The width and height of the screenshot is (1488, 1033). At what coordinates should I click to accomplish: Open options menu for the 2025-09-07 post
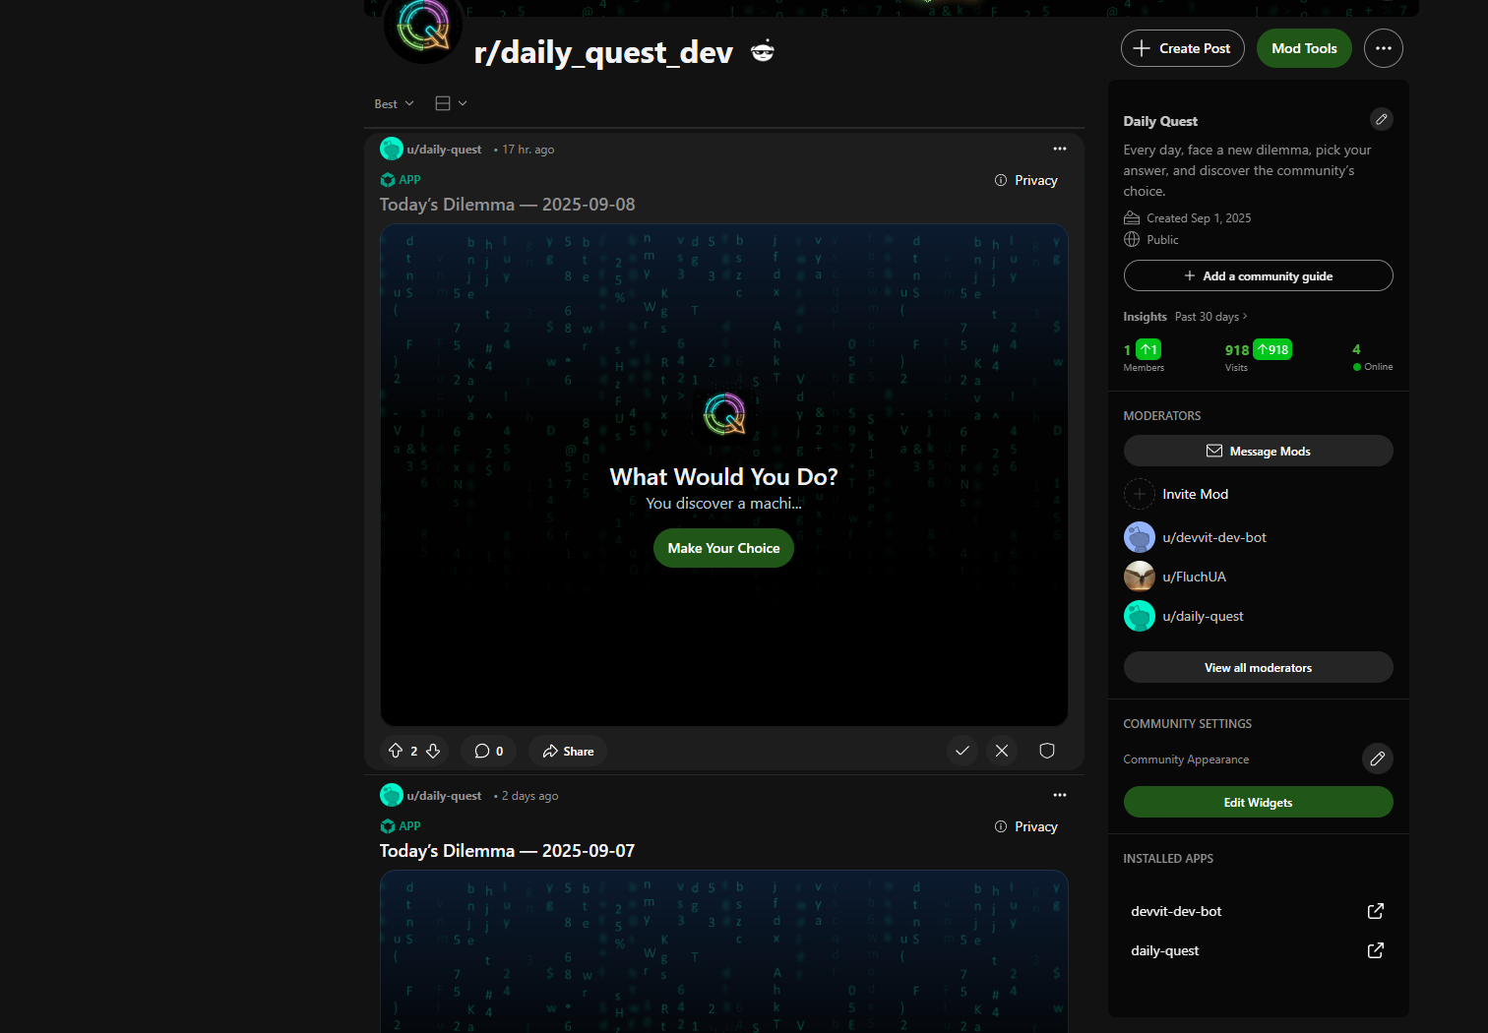[x=1059, y=795]
